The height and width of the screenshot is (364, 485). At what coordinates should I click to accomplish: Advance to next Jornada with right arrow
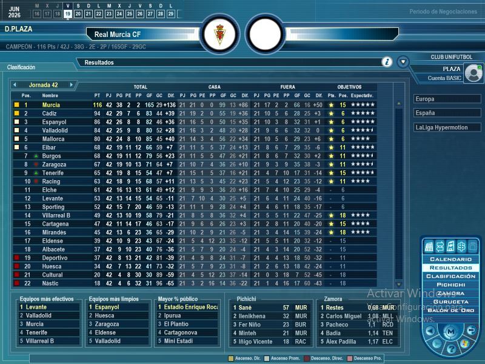71,85
